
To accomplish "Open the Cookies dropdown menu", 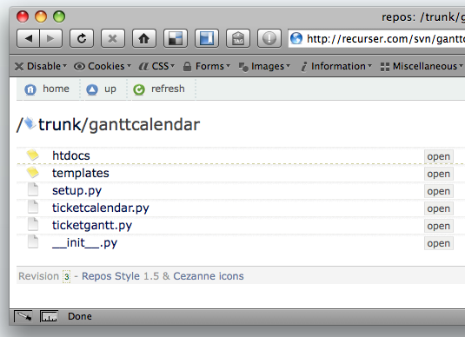I will click(x=103, y=66).
